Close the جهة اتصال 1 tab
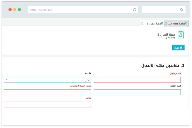The height and width of the screenshot is (128, 192). pyautogui.click(x=142, y=23)
